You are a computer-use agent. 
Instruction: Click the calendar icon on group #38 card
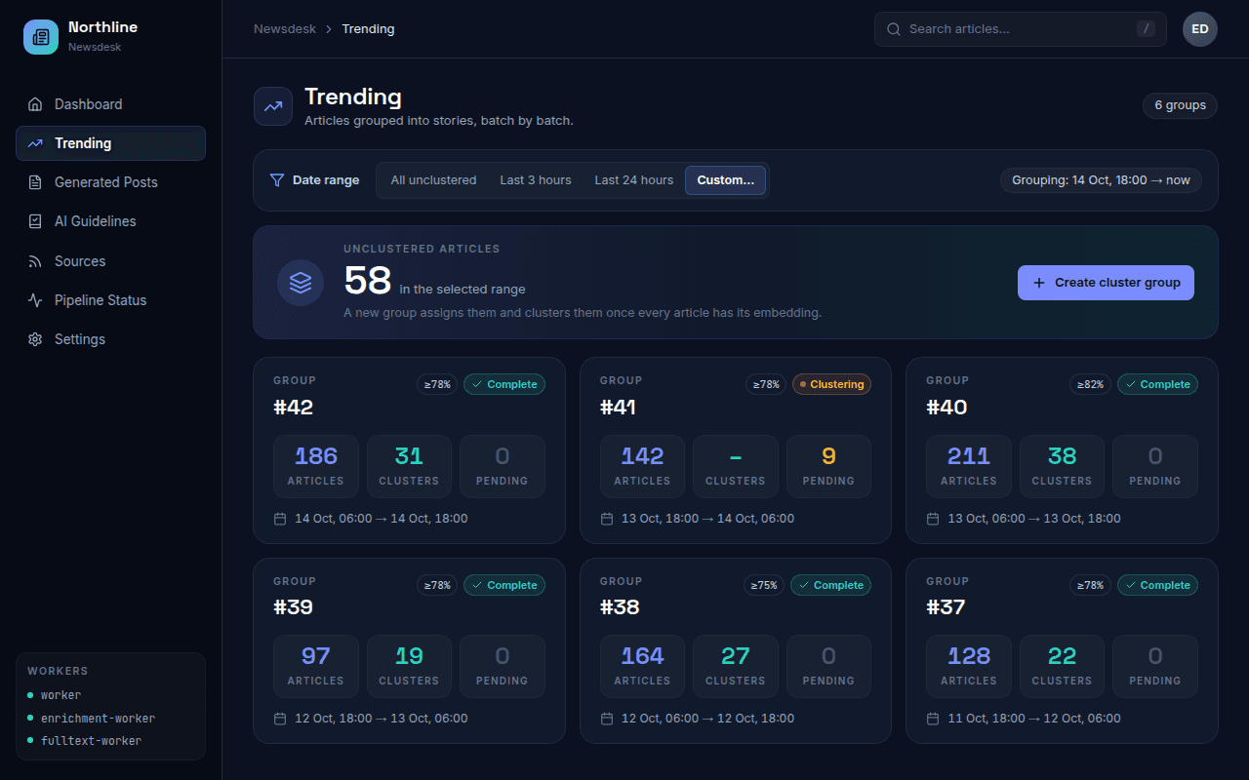[x=607, y=719]
